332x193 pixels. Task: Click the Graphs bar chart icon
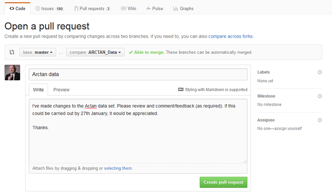click(x=175, y=8)
